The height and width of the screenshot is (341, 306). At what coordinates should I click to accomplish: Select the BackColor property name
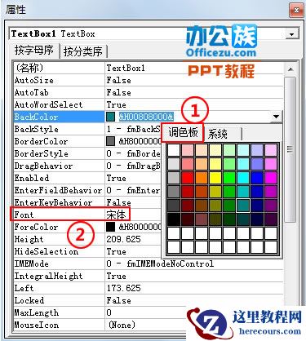[36, 117]
